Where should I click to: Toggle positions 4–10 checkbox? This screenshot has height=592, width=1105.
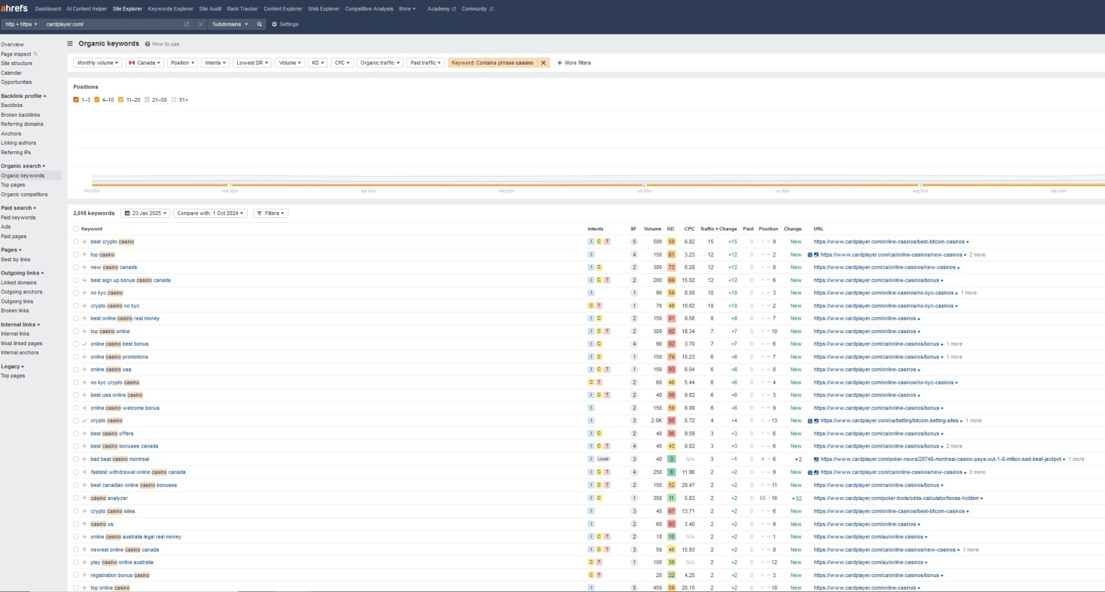pos(97,100)
